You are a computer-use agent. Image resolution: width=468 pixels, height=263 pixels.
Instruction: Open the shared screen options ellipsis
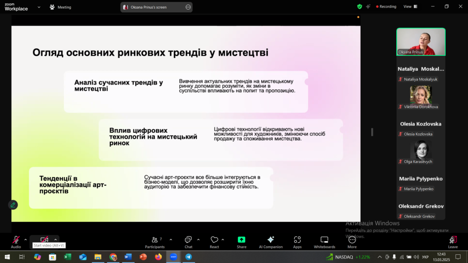(x=188, y=7)
